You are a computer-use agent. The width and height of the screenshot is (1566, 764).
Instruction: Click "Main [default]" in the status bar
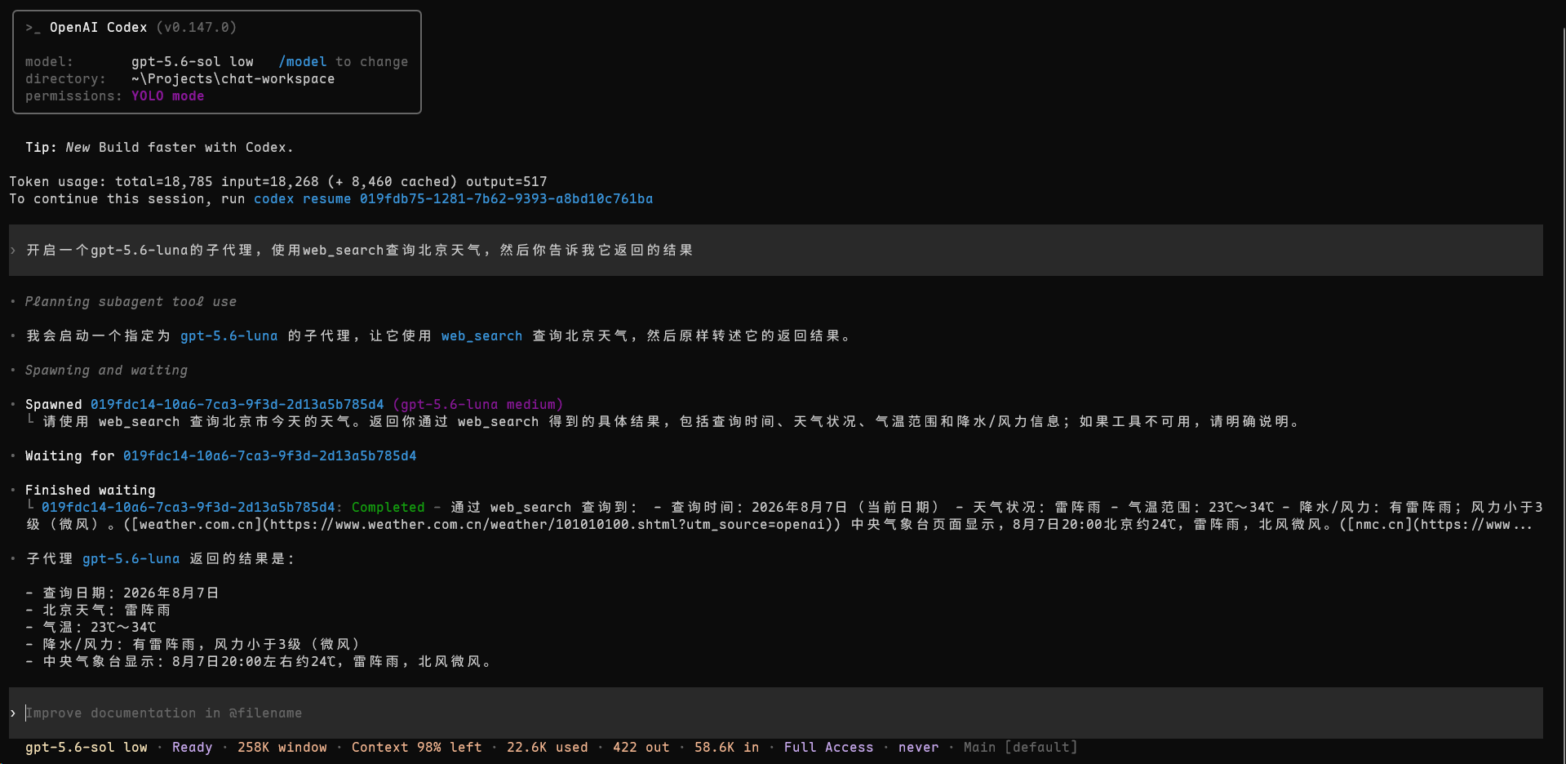pyautogui.click(x=1021, y=748)
